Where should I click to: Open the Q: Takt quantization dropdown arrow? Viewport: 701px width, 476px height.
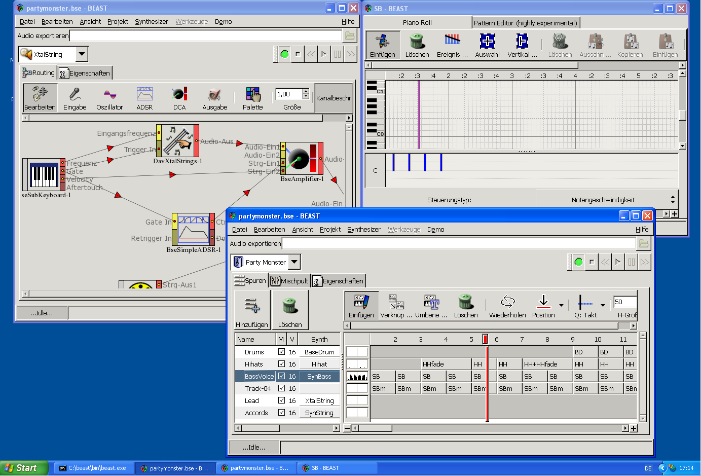[603, 305]
